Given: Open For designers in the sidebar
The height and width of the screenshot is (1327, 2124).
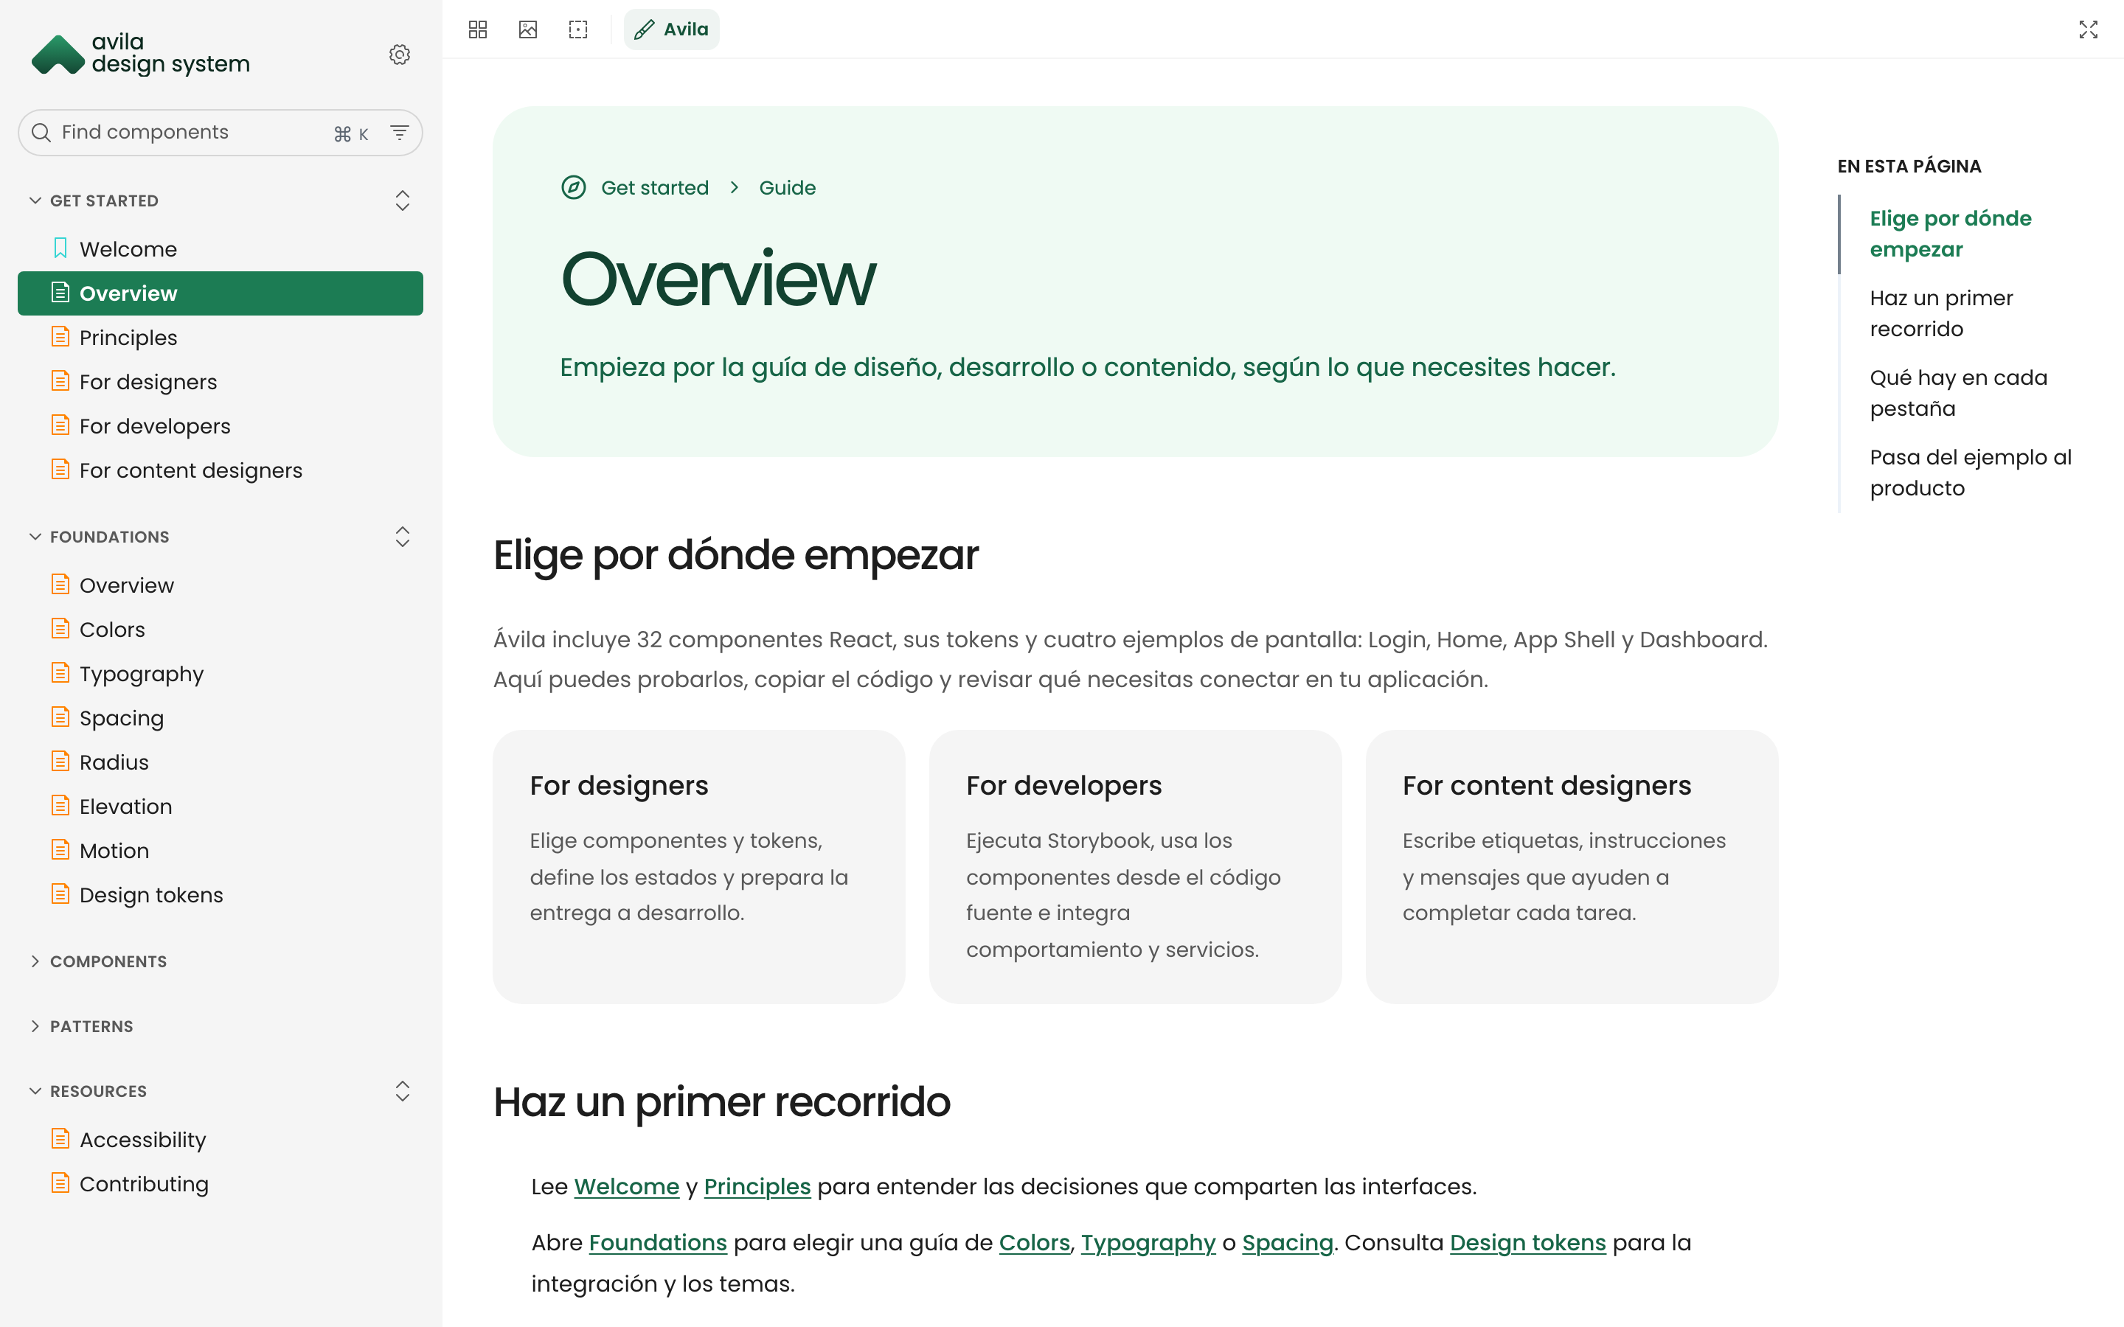Looking at the screenshot, I should tap(221, 382).
